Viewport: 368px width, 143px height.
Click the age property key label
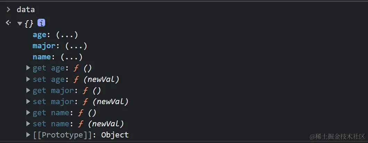pyautogui.click(x=40, y=35)
